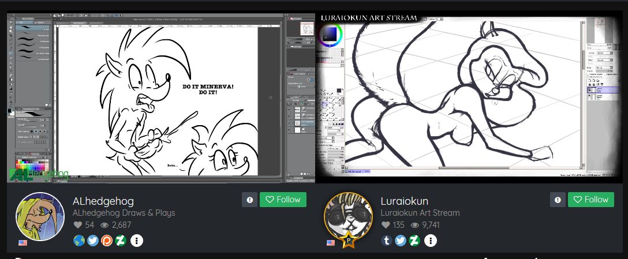The width and height of the screenshot is (628, 259).
Task: Follow the ALhedgehog channel
Action: coord(283,200)
